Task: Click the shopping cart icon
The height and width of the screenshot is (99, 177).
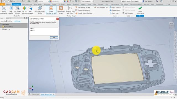Action: [157, 1]
